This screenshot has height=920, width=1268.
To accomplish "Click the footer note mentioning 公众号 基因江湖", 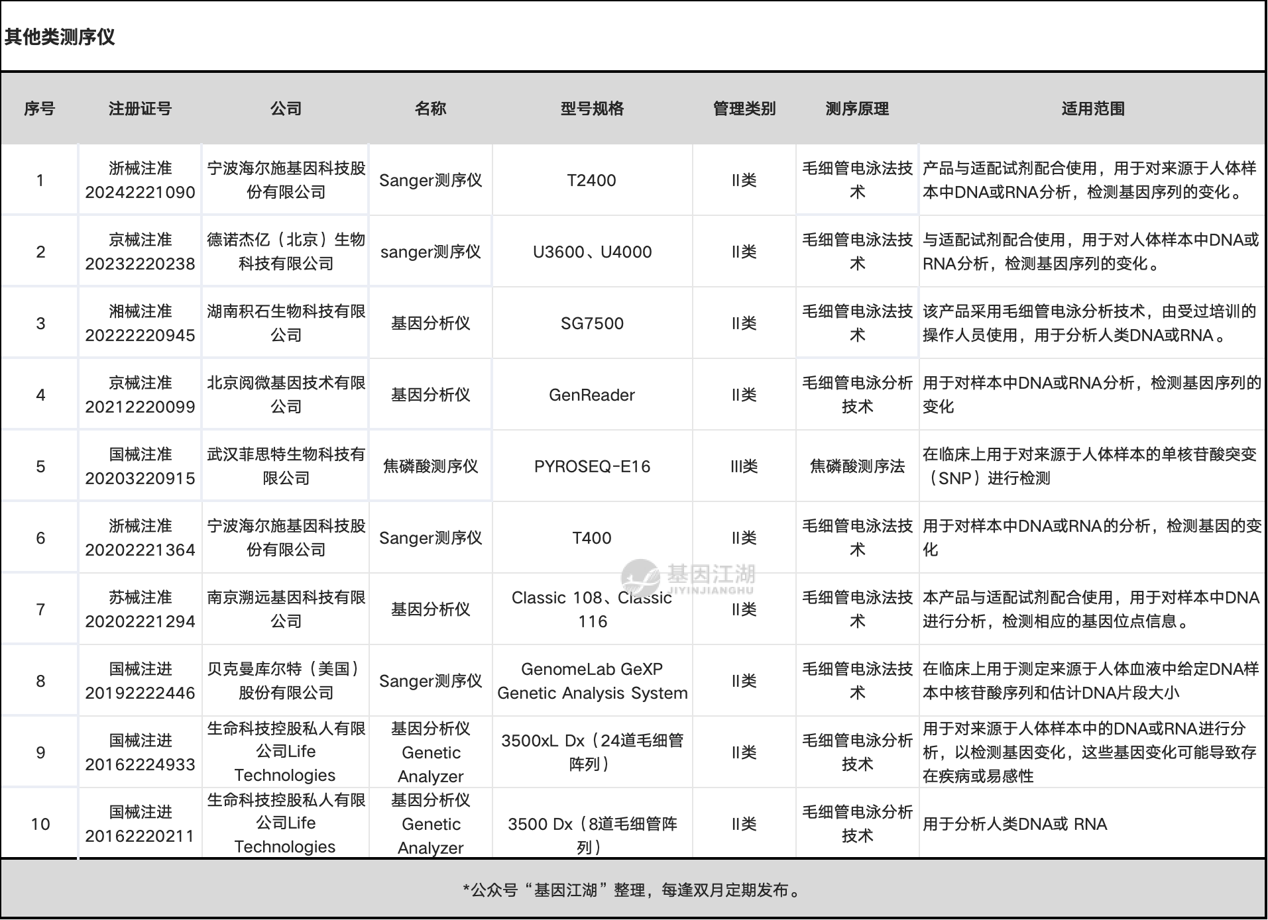I will coord(633,890).
